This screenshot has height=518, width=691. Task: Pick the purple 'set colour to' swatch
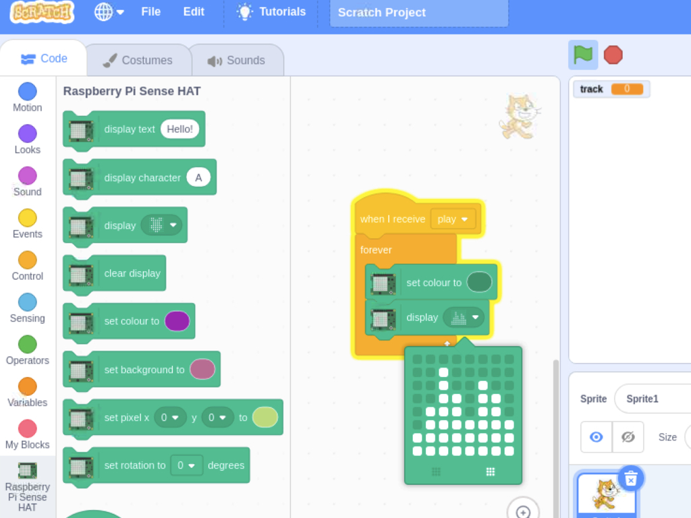click(x=177, y=321)
